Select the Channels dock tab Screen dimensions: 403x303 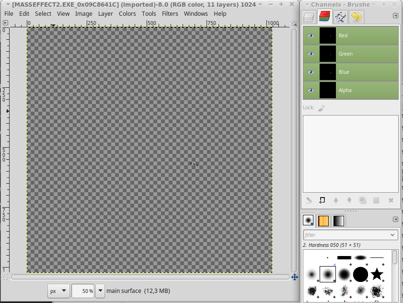324,16
